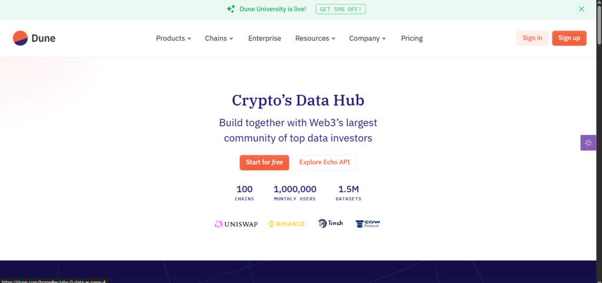This screenshot has width=602, height=283.
Task: Expand the Chains dropdown menu
Action: (x=219, y=38)
